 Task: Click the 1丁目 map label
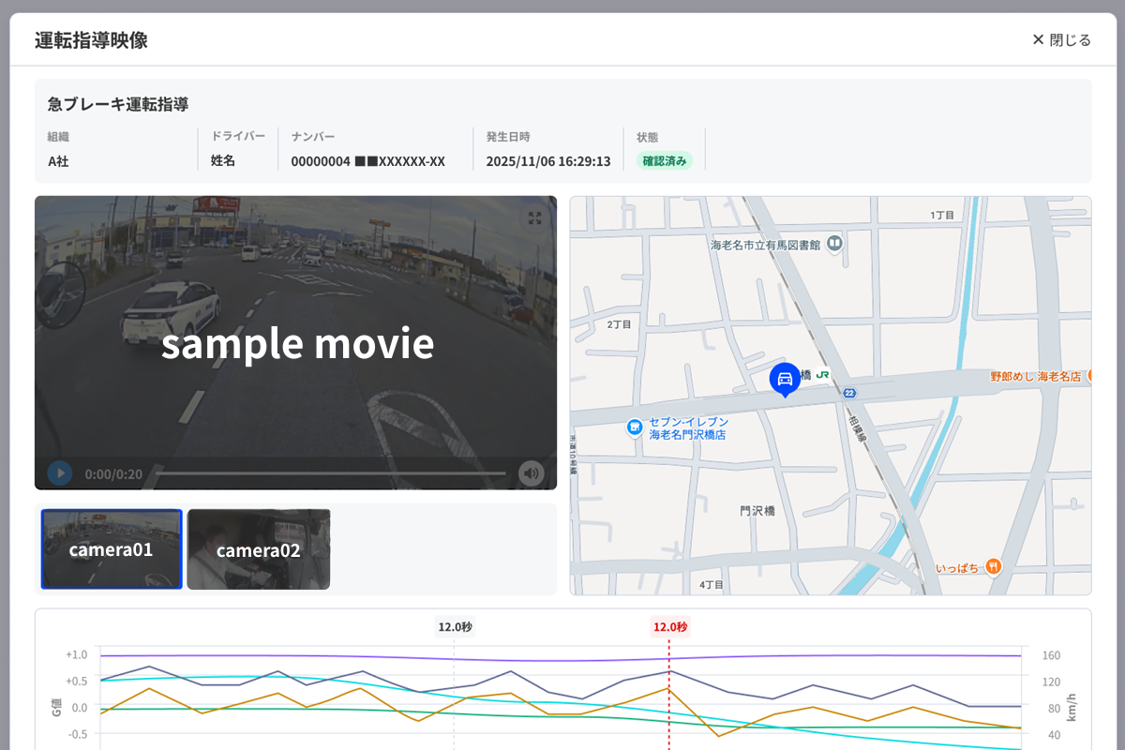tap(942, 215)
